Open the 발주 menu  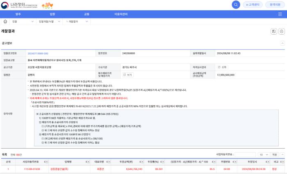tap(18, 14)
